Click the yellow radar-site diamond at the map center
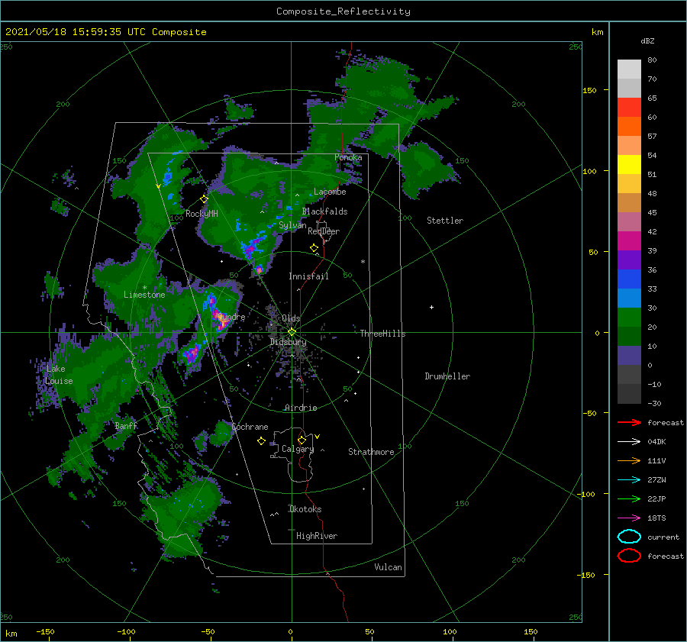This screenshot has height=642, width=687. pyautogui.click(x=292, y=332)
